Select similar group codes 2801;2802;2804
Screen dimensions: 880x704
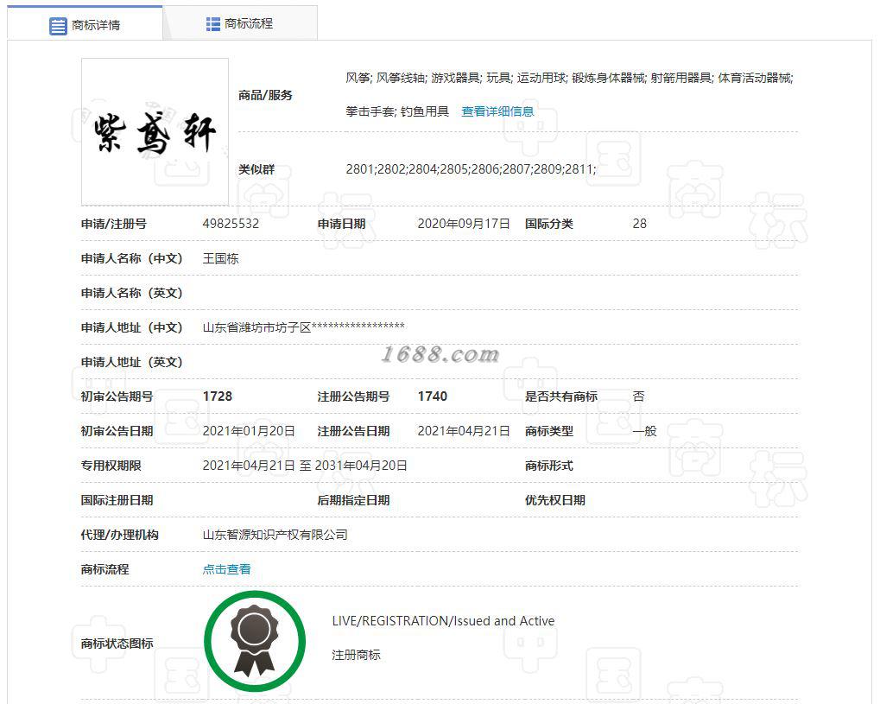(393, 169)
